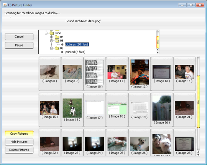Select the Image 12 thumbnail
The width and height of the screenshot is (207, 165).
[140, 74]
